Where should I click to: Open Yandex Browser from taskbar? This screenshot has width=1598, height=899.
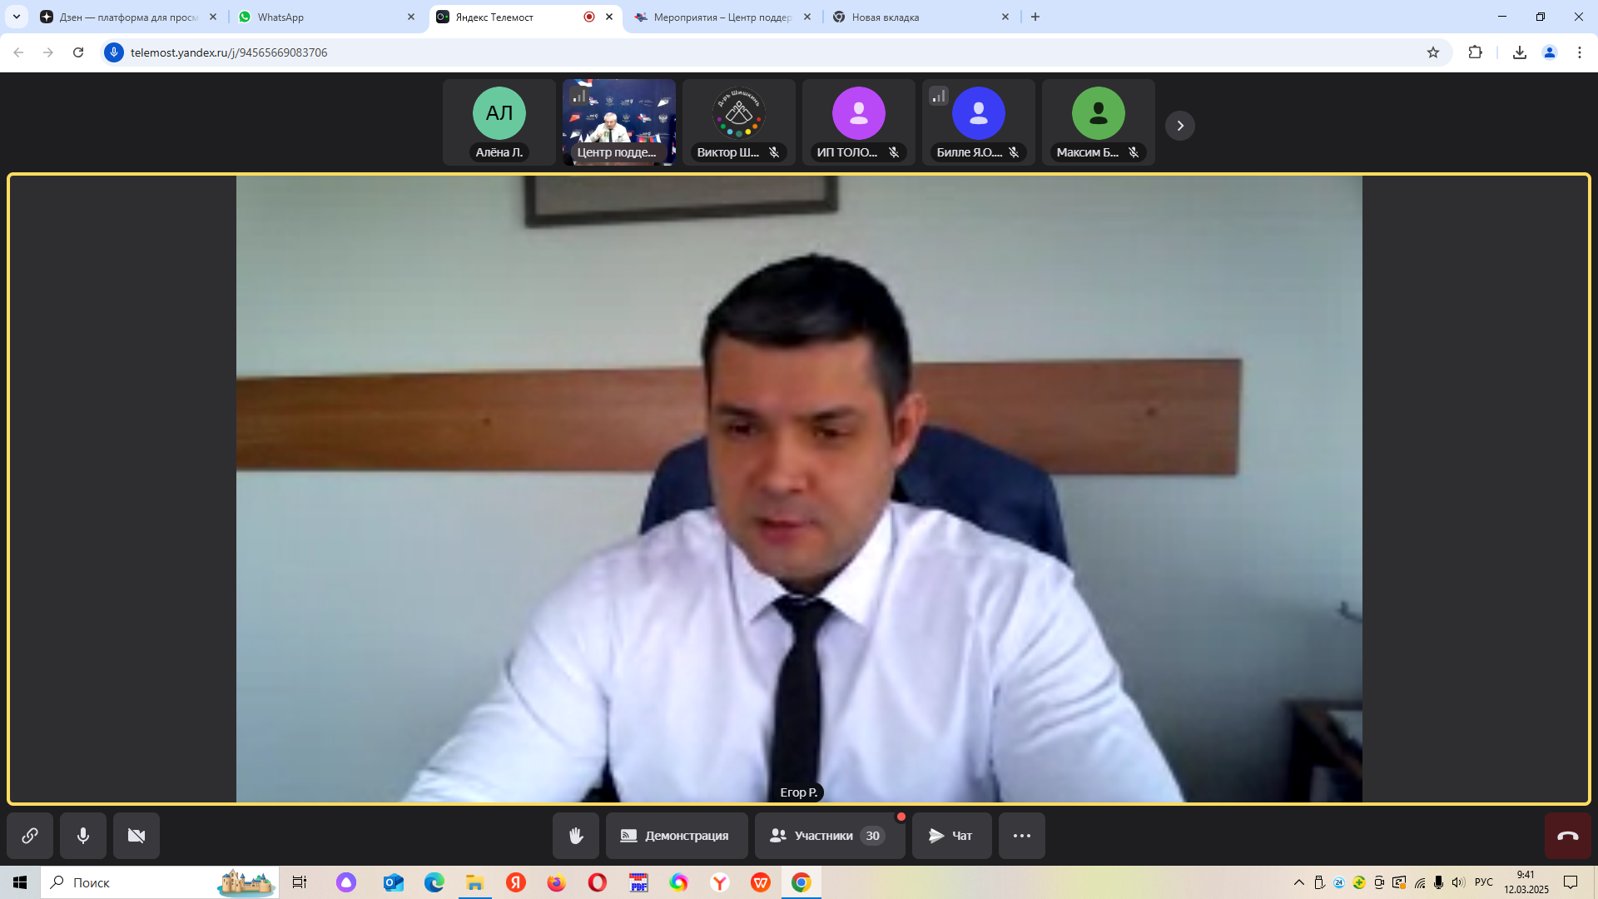pos(719,882)
